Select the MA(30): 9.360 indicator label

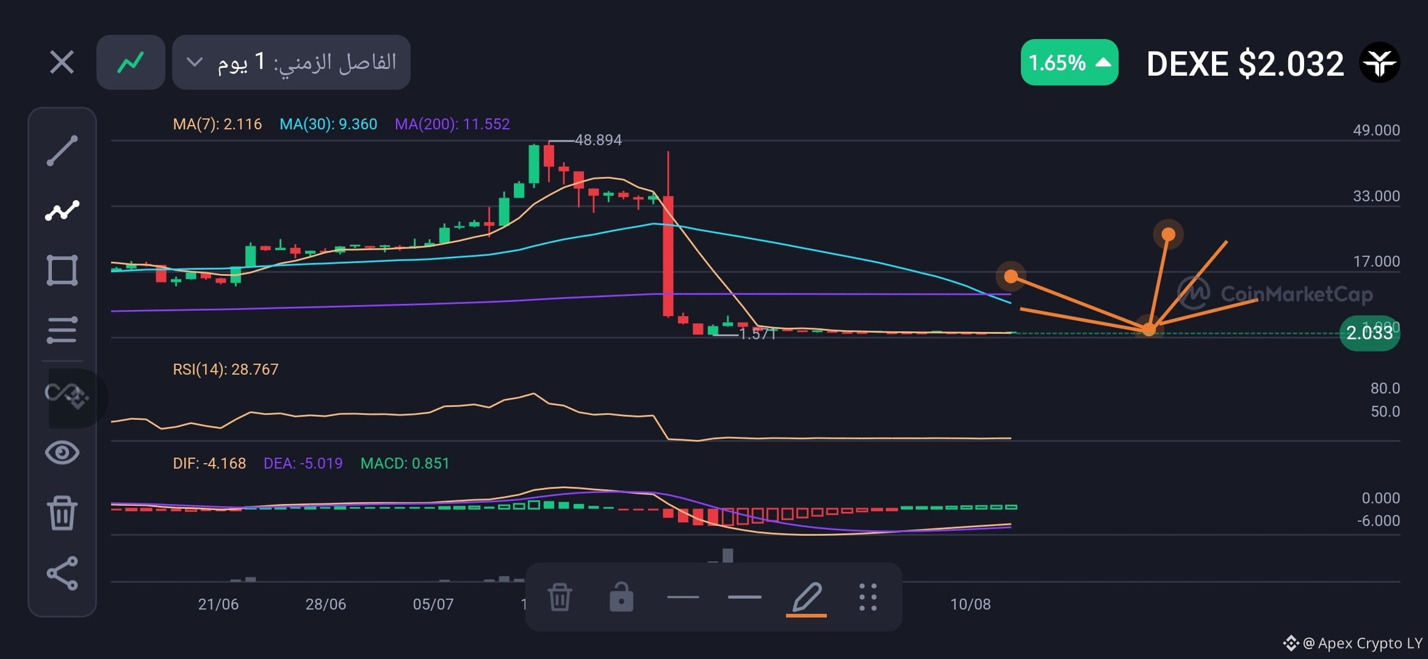[x=328, y=124]
